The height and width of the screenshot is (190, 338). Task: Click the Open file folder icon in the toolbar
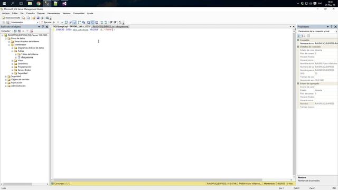34,18
